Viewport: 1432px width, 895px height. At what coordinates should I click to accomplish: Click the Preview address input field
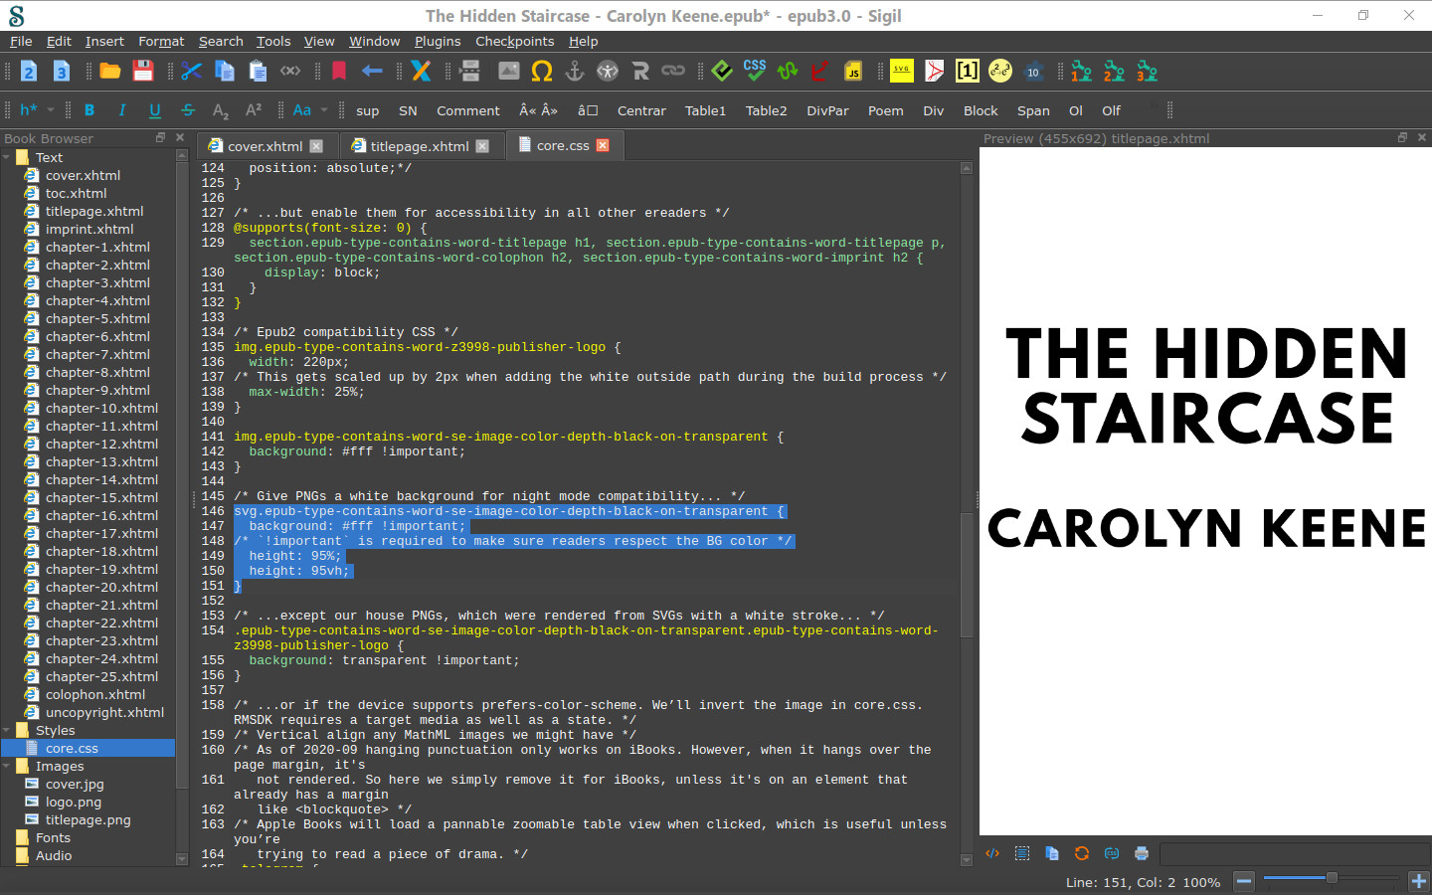(x=1294, y=853)
